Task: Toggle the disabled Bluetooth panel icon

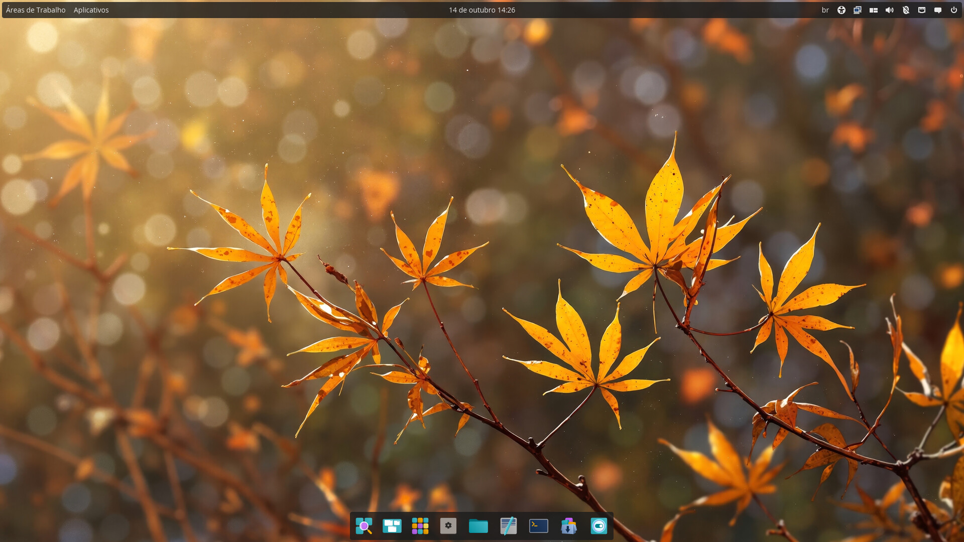Action: coord(906,10)
